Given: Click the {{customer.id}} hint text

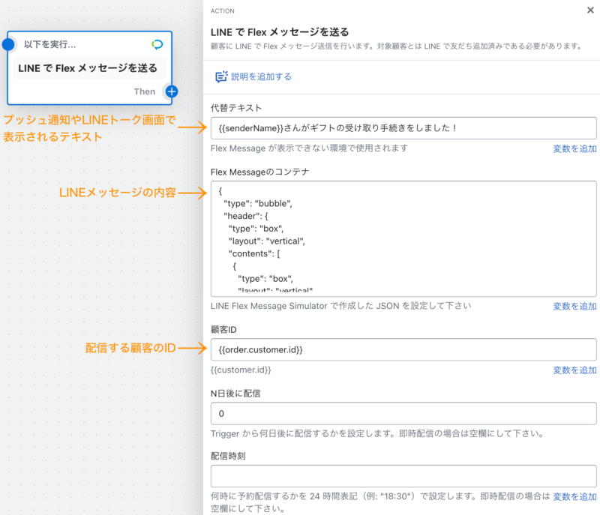Looking at the screenshot, I should [x=241, y=370].
